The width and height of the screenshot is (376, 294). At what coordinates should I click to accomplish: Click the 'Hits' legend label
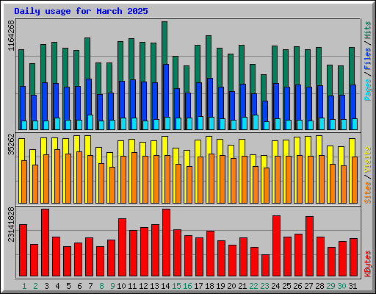click(368, 30)
